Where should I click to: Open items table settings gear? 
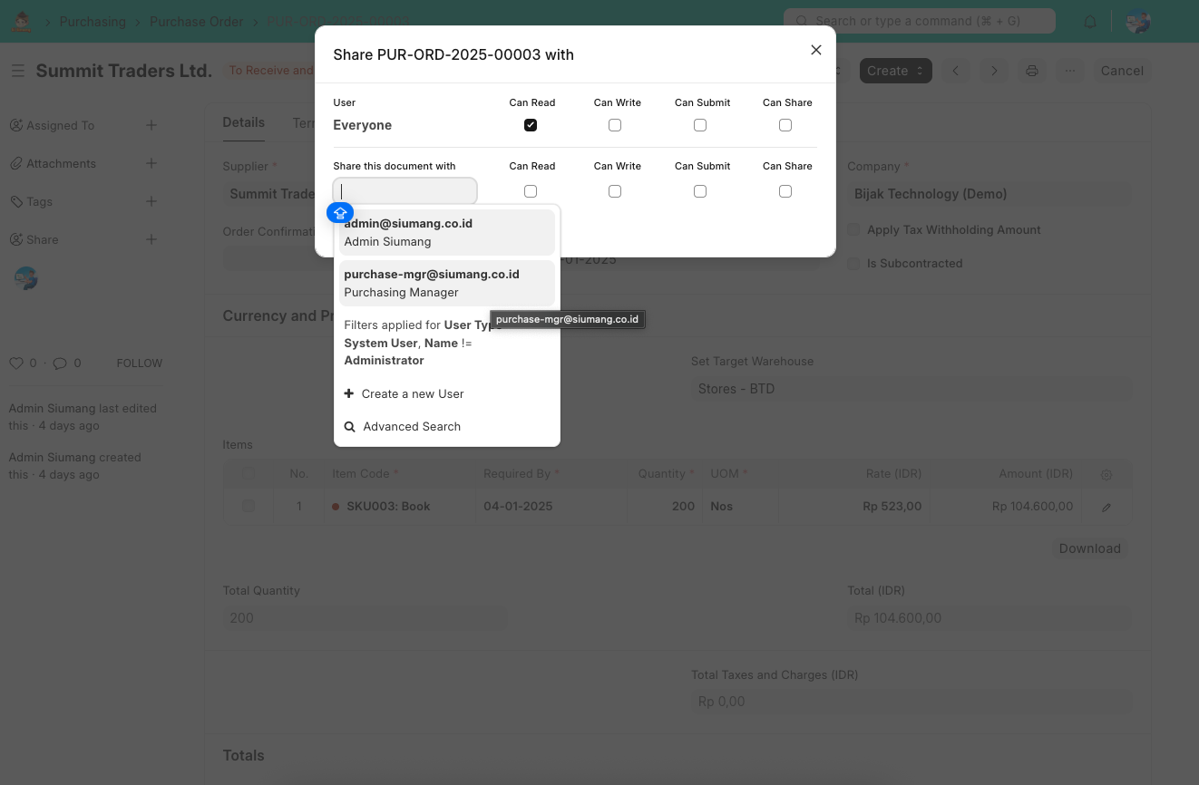(x=1106, y=474)
